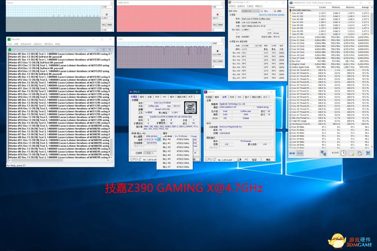377x251 pixels.
Task: Click Check for Intel Driver Updates link
Action: pyautogui.click(x=271, y=15)
